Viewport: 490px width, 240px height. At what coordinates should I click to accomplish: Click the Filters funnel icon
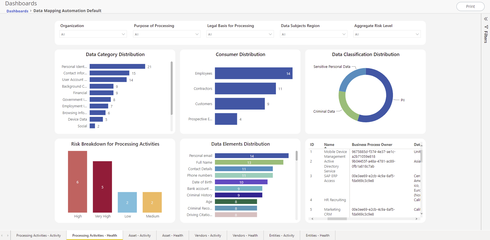pos(486,27)
